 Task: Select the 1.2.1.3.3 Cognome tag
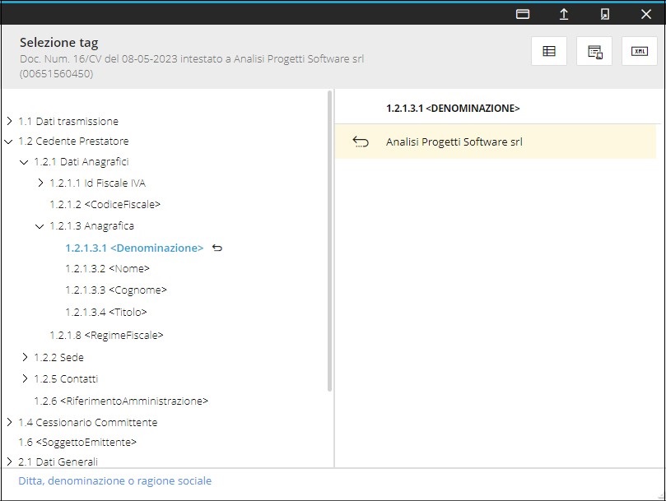[116, 290]
